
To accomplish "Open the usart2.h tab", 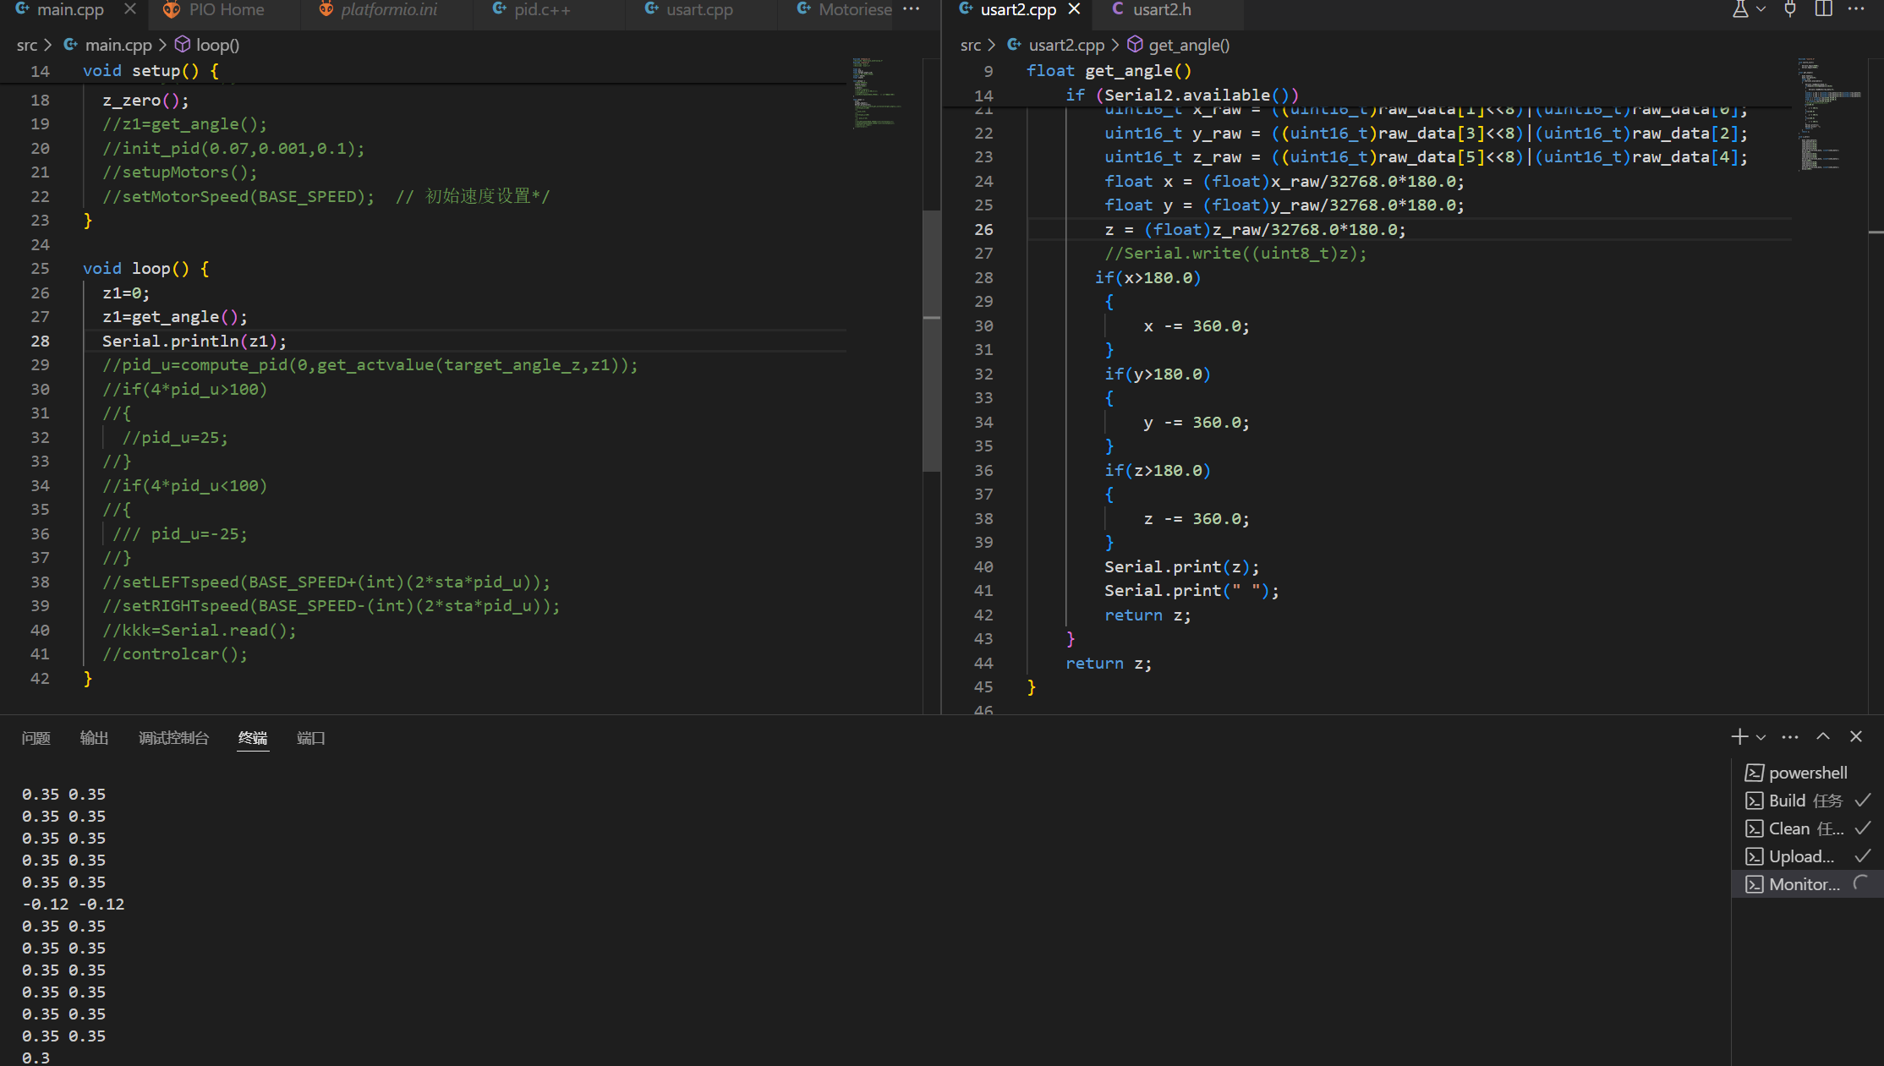I will click(x=1161, y=10).
